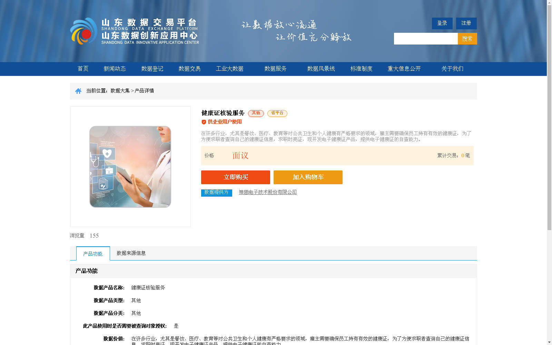Click the 数据提供方 label badge
This screenshot has width=552, height=345.
pyautogui.click(x=217, y=193)
